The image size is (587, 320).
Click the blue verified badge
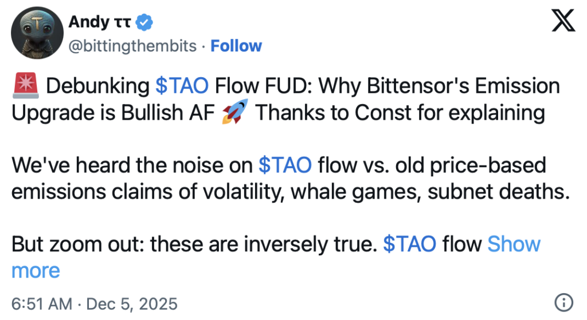coord(146,22)
